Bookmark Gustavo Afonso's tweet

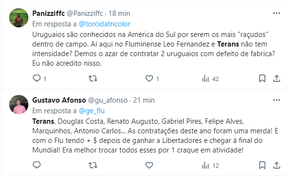point(262,165)
